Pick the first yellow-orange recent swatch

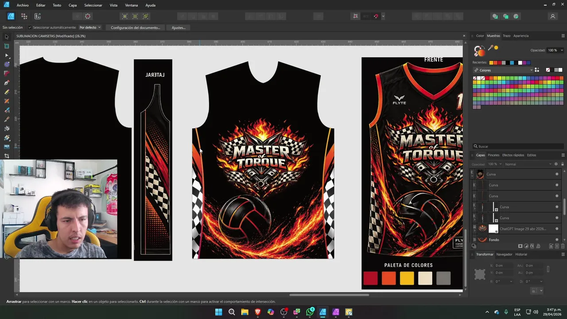pyautogui.click(x=491, y=62)
